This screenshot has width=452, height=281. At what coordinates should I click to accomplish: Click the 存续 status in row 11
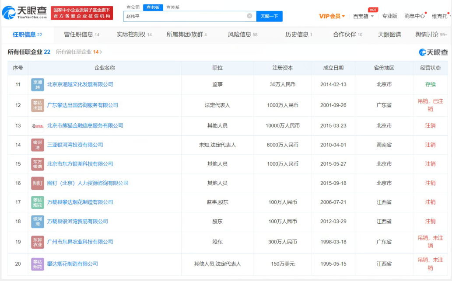point(431,84)
